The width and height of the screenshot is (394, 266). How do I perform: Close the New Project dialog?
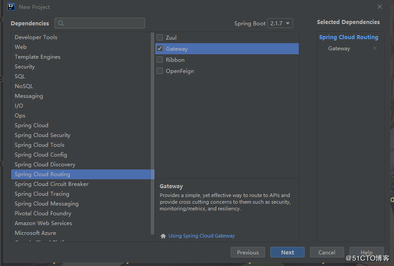pos(380,7)
